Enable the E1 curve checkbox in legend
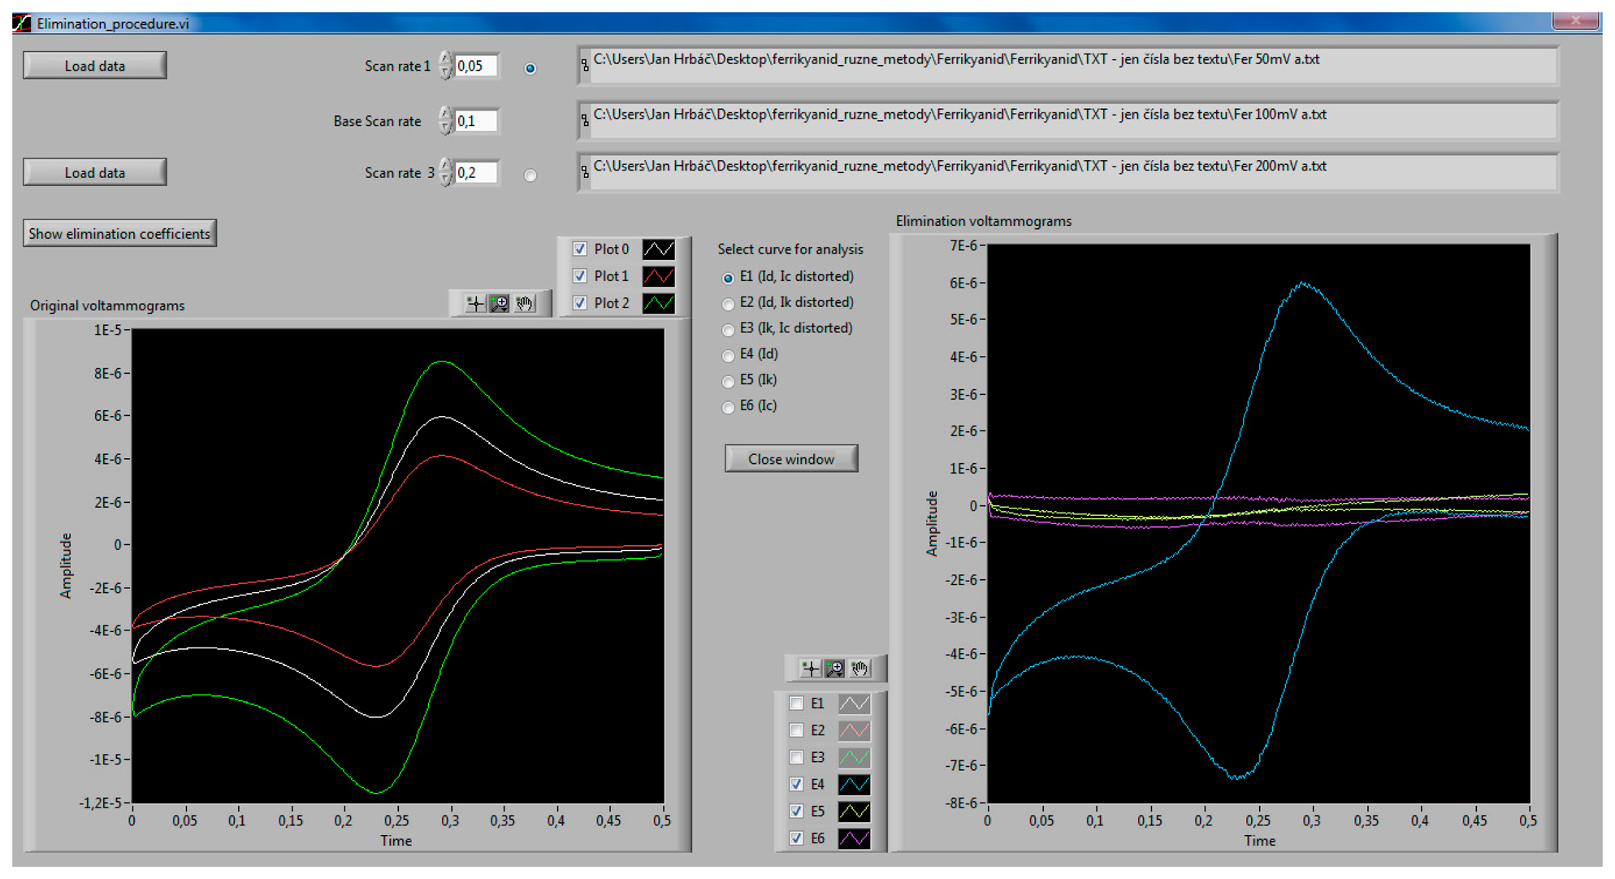Image resolution: width=1615 pixels, height=879 pixels. (x=796, y=704)
